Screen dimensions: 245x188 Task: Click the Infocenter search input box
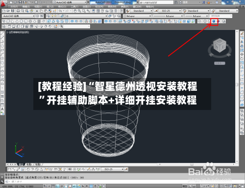[156, 2]
